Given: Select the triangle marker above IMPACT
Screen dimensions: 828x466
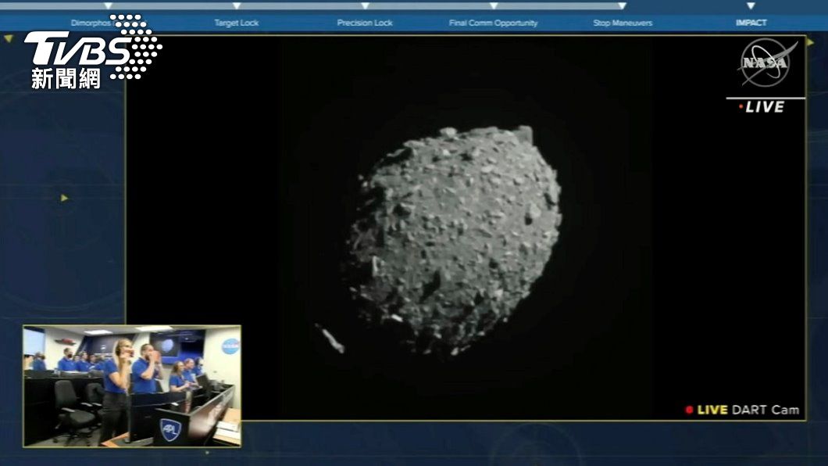Looking at the screenshot, I should (751, 5).
